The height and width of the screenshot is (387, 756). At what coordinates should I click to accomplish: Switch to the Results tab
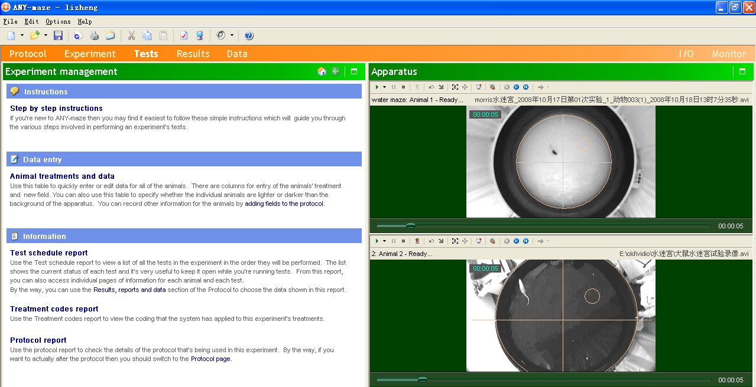pyautogui.click(x=193, y=54)
